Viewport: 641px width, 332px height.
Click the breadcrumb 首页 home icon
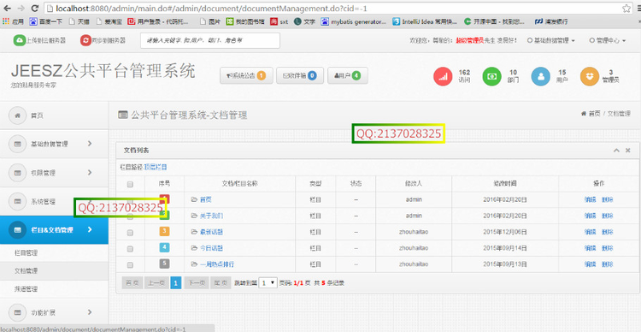point(584,114)
